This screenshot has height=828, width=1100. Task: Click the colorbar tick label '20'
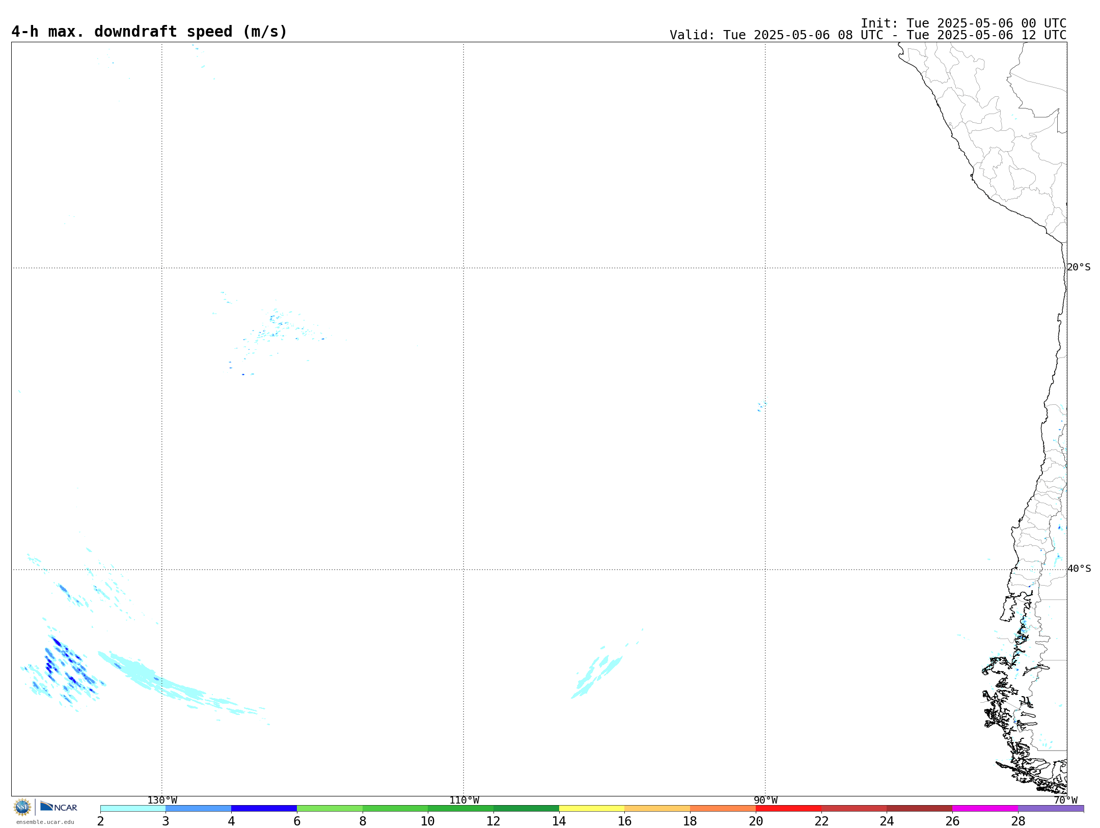[756, 821]
